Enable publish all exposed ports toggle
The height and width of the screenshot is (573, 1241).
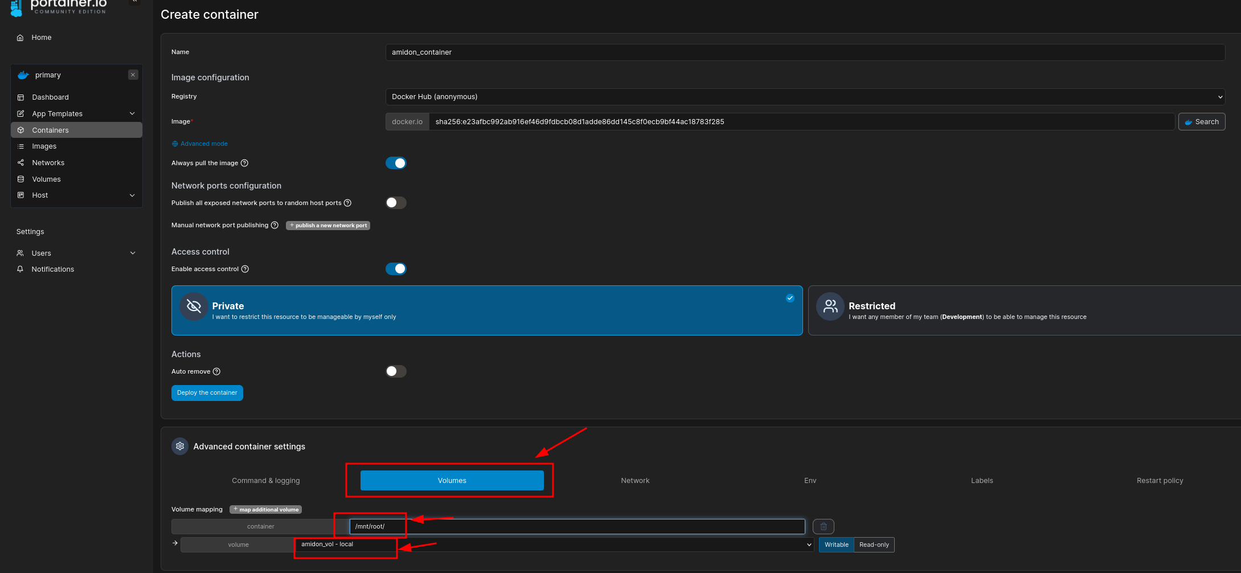pos(396,203)
